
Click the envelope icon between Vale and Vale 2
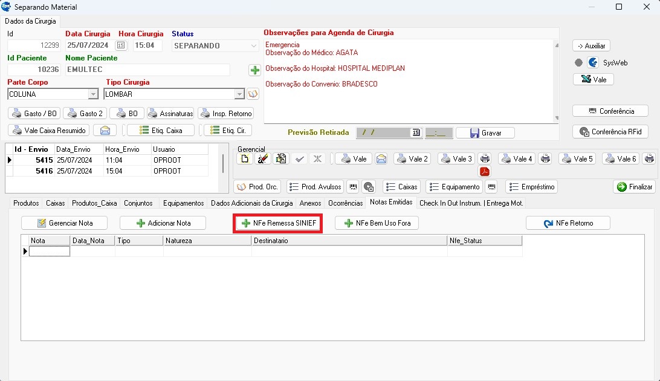[381, 158]
